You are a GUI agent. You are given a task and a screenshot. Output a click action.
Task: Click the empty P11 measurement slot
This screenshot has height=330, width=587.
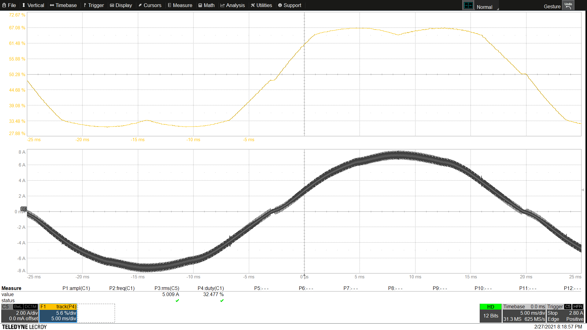pos(528,288)
